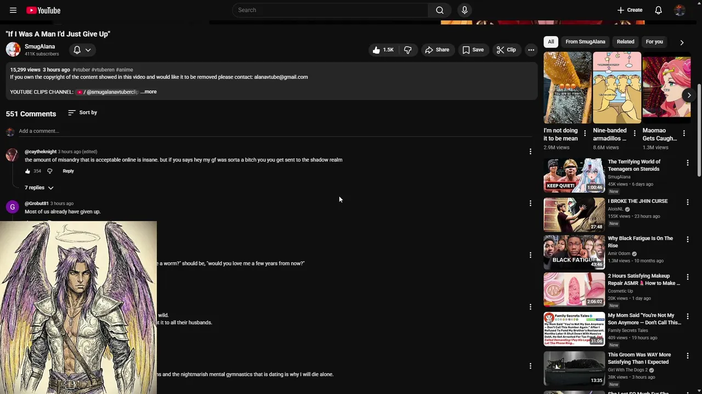Open options for @caytheknight comment
702x394 pixels.
[530, 152]
